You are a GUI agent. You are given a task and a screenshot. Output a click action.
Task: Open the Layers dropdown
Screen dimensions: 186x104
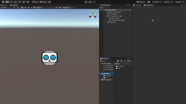click(168, 2)
